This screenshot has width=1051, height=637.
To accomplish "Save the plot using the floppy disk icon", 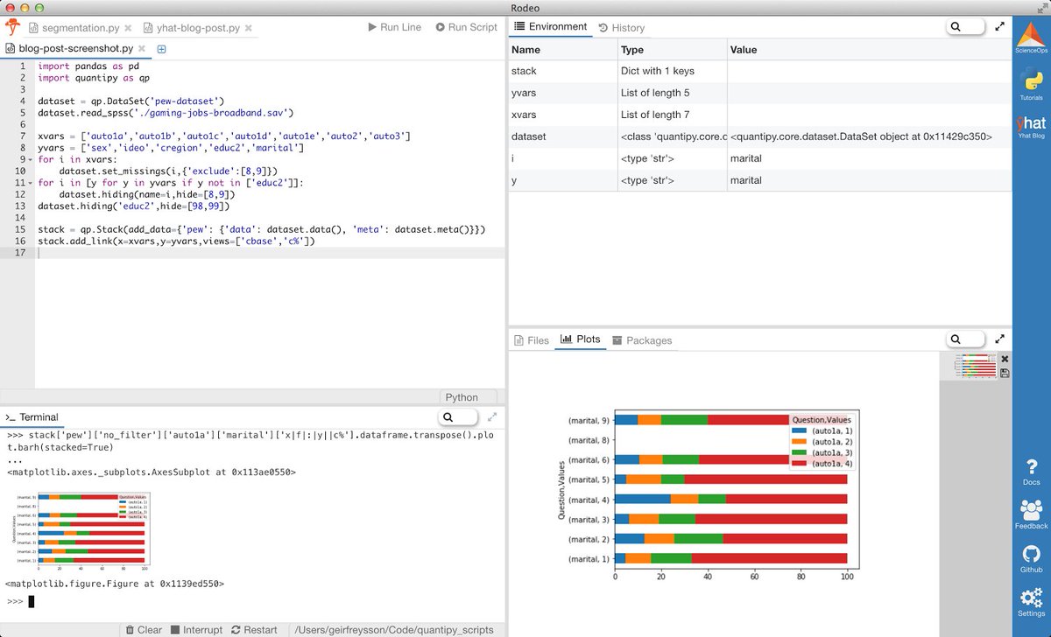I will click(1004, 371).
